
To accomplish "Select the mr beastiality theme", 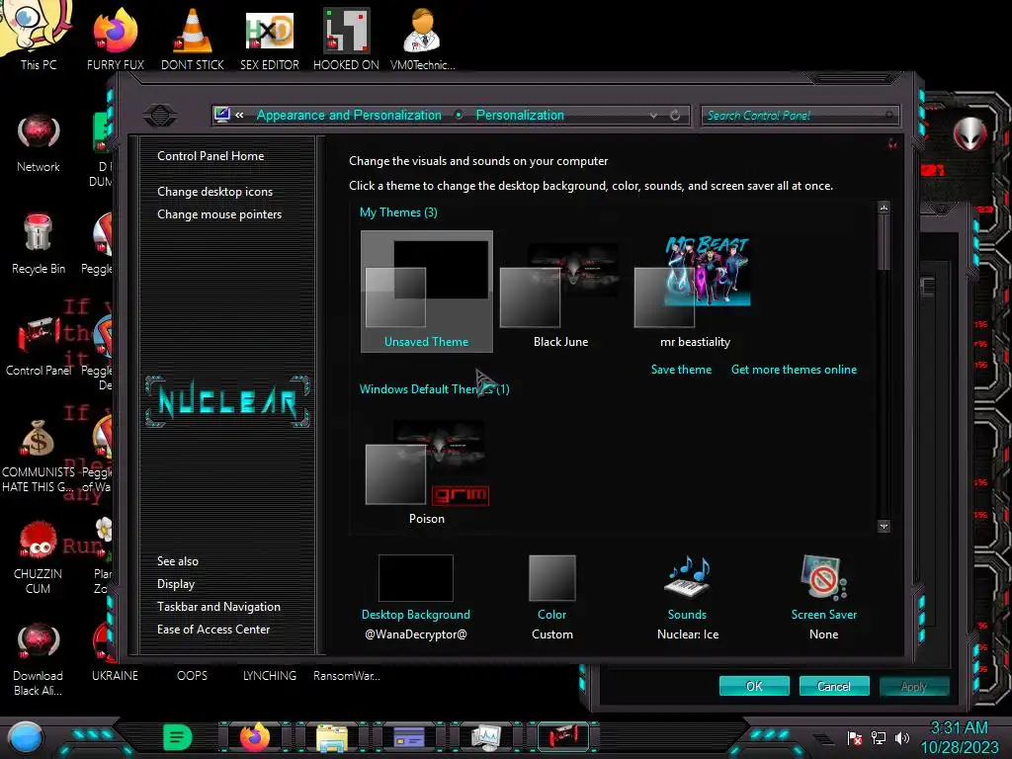I will click(695, 292).
